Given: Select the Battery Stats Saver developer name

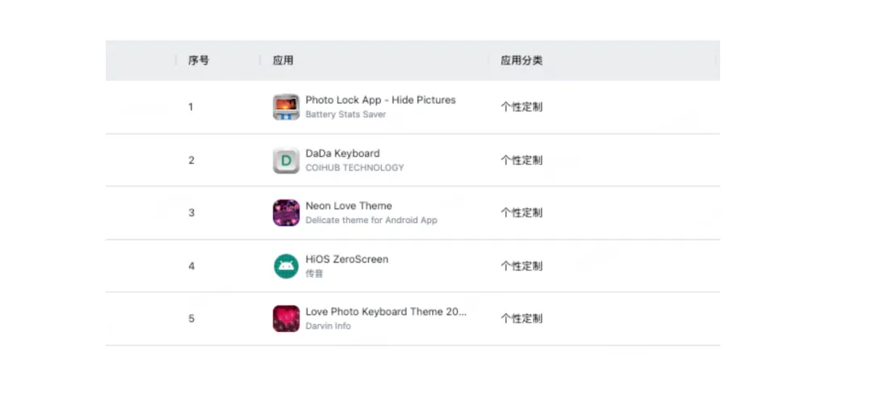Looking at the screenshot, I should (346, 115).
